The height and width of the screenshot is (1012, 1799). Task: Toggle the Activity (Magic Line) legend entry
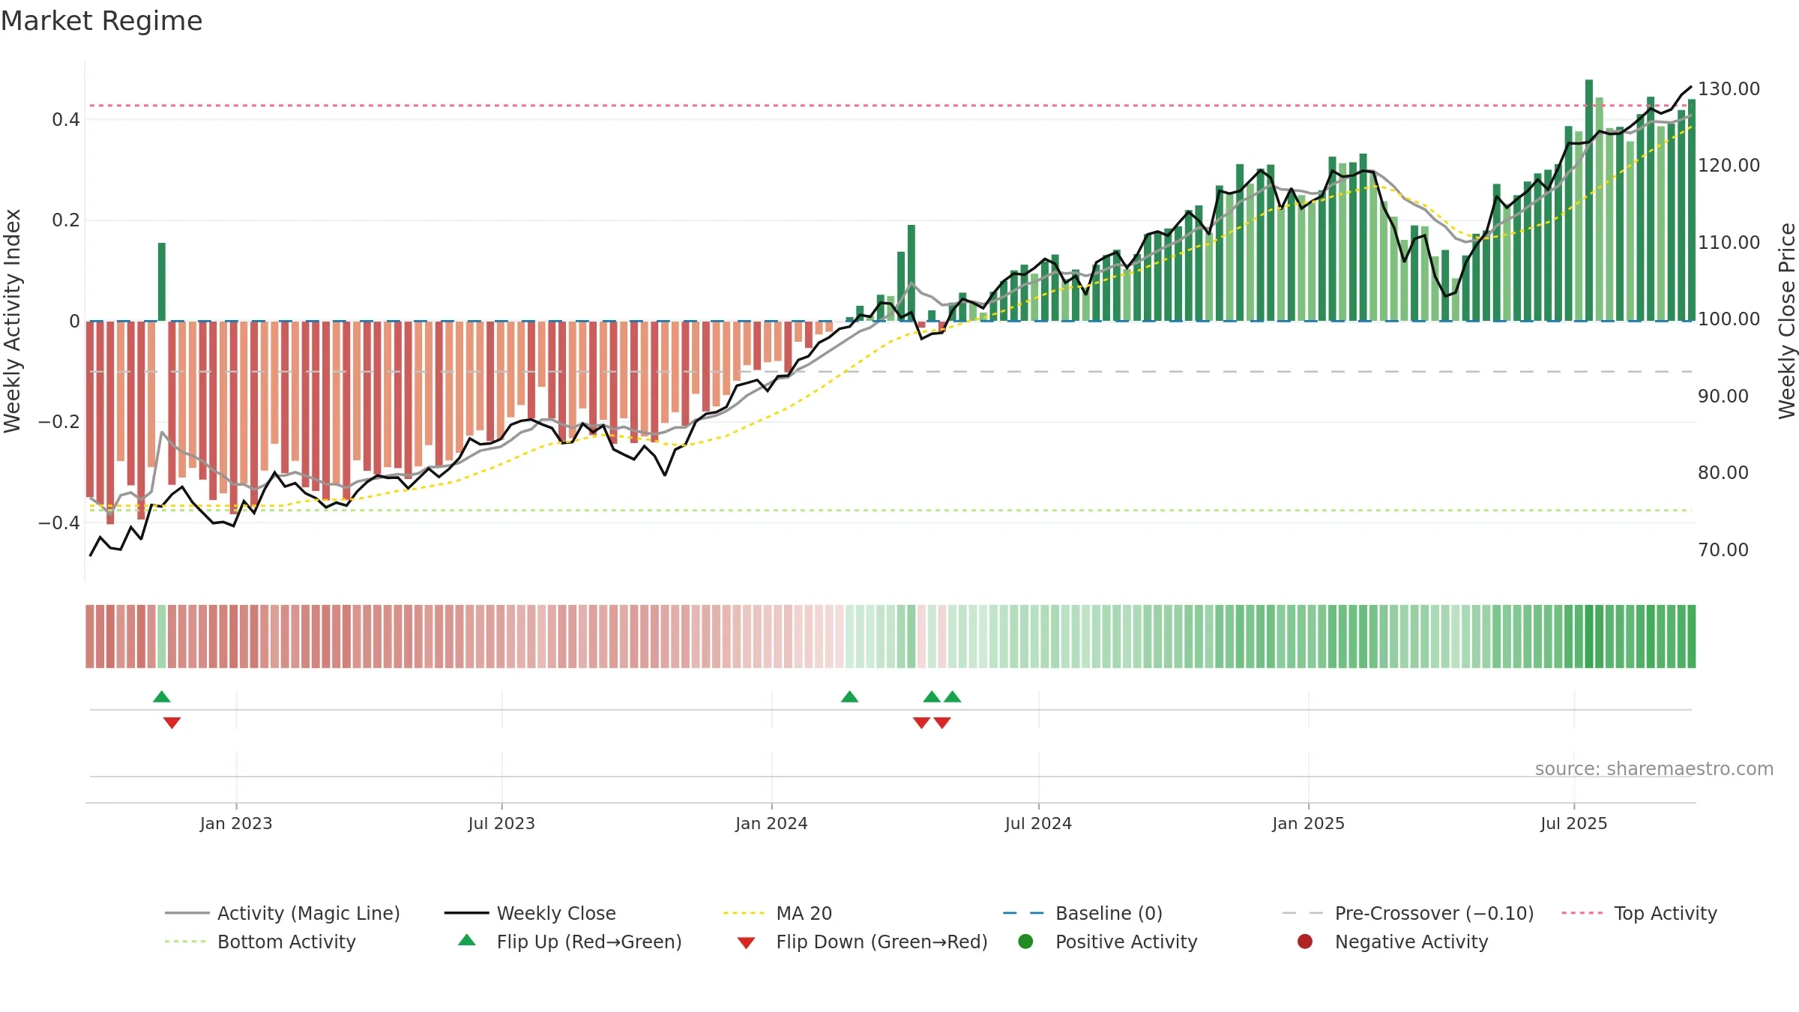[x=283, y=913]
